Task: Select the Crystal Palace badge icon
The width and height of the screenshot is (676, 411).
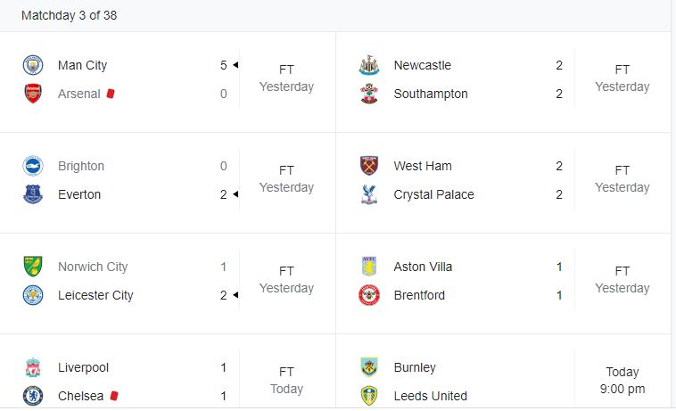Action: pyautogui.click(x=369, y=194)
